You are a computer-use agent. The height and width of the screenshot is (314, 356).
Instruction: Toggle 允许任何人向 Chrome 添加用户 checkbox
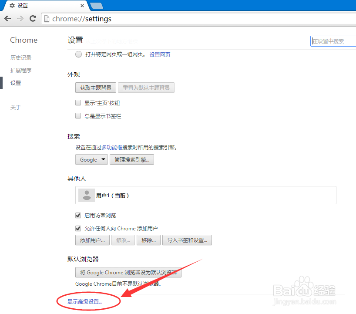[x=78, y=228]
